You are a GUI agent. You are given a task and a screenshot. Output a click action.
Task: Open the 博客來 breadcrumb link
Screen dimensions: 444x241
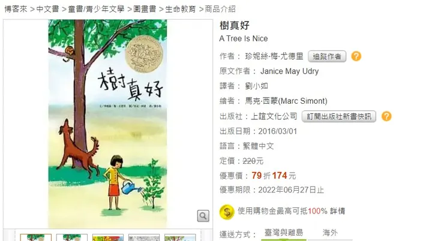(16, 9)
